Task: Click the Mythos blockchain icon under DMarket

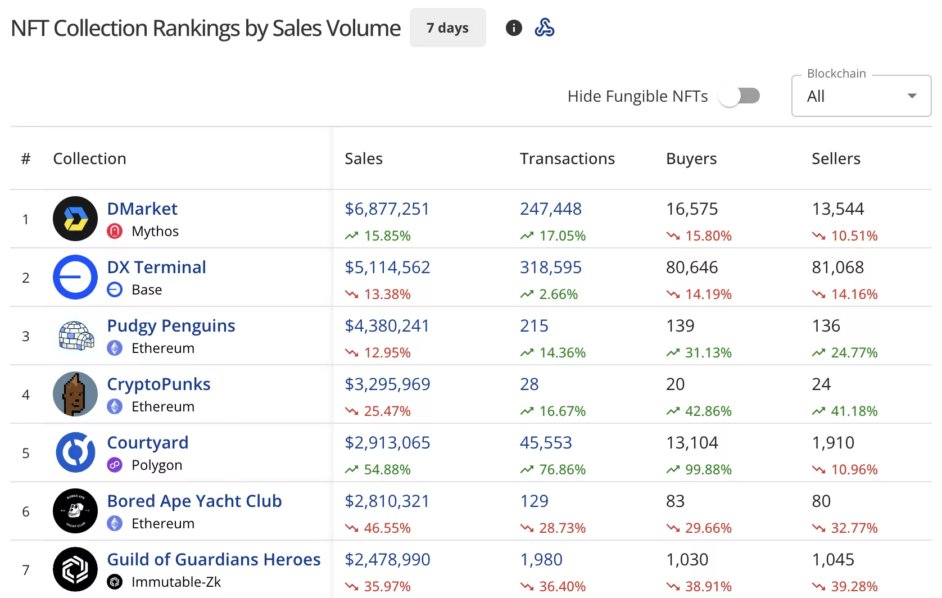Action: point(115,231)
